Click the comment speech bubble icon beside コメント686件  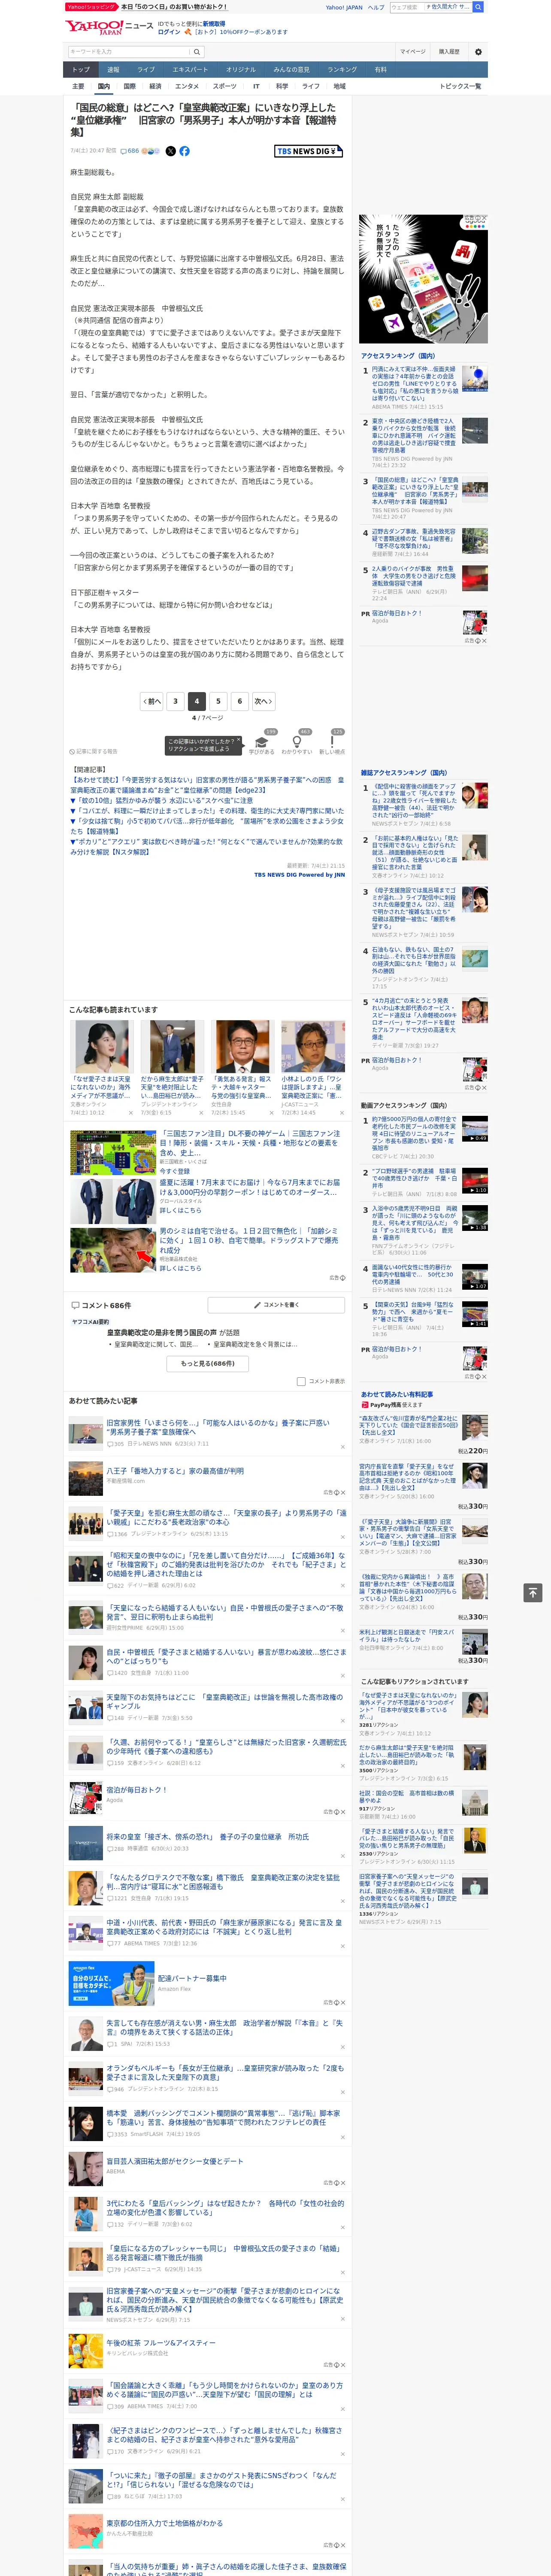(x=75, y=1305)
